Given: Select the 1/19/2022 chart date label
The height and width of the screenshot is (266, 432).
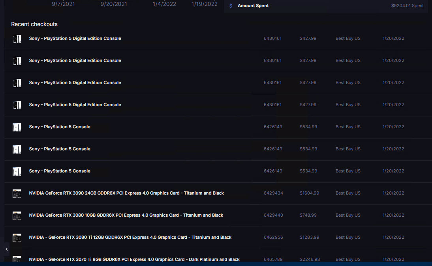Looking at the screenshot, I should [204, 4].
